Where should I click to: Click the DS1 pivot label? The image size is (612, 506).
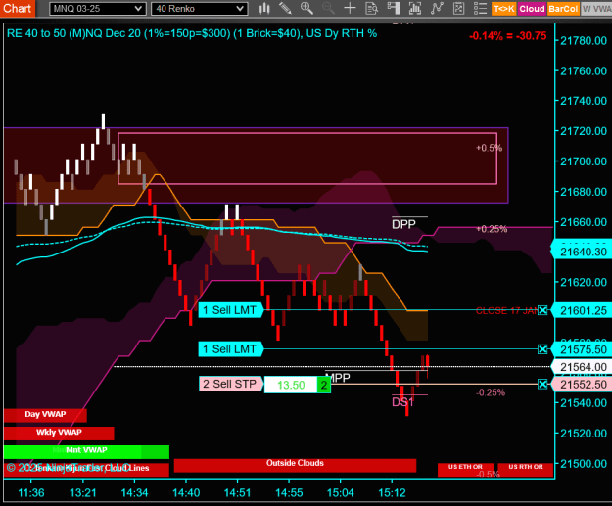point(402,402)
